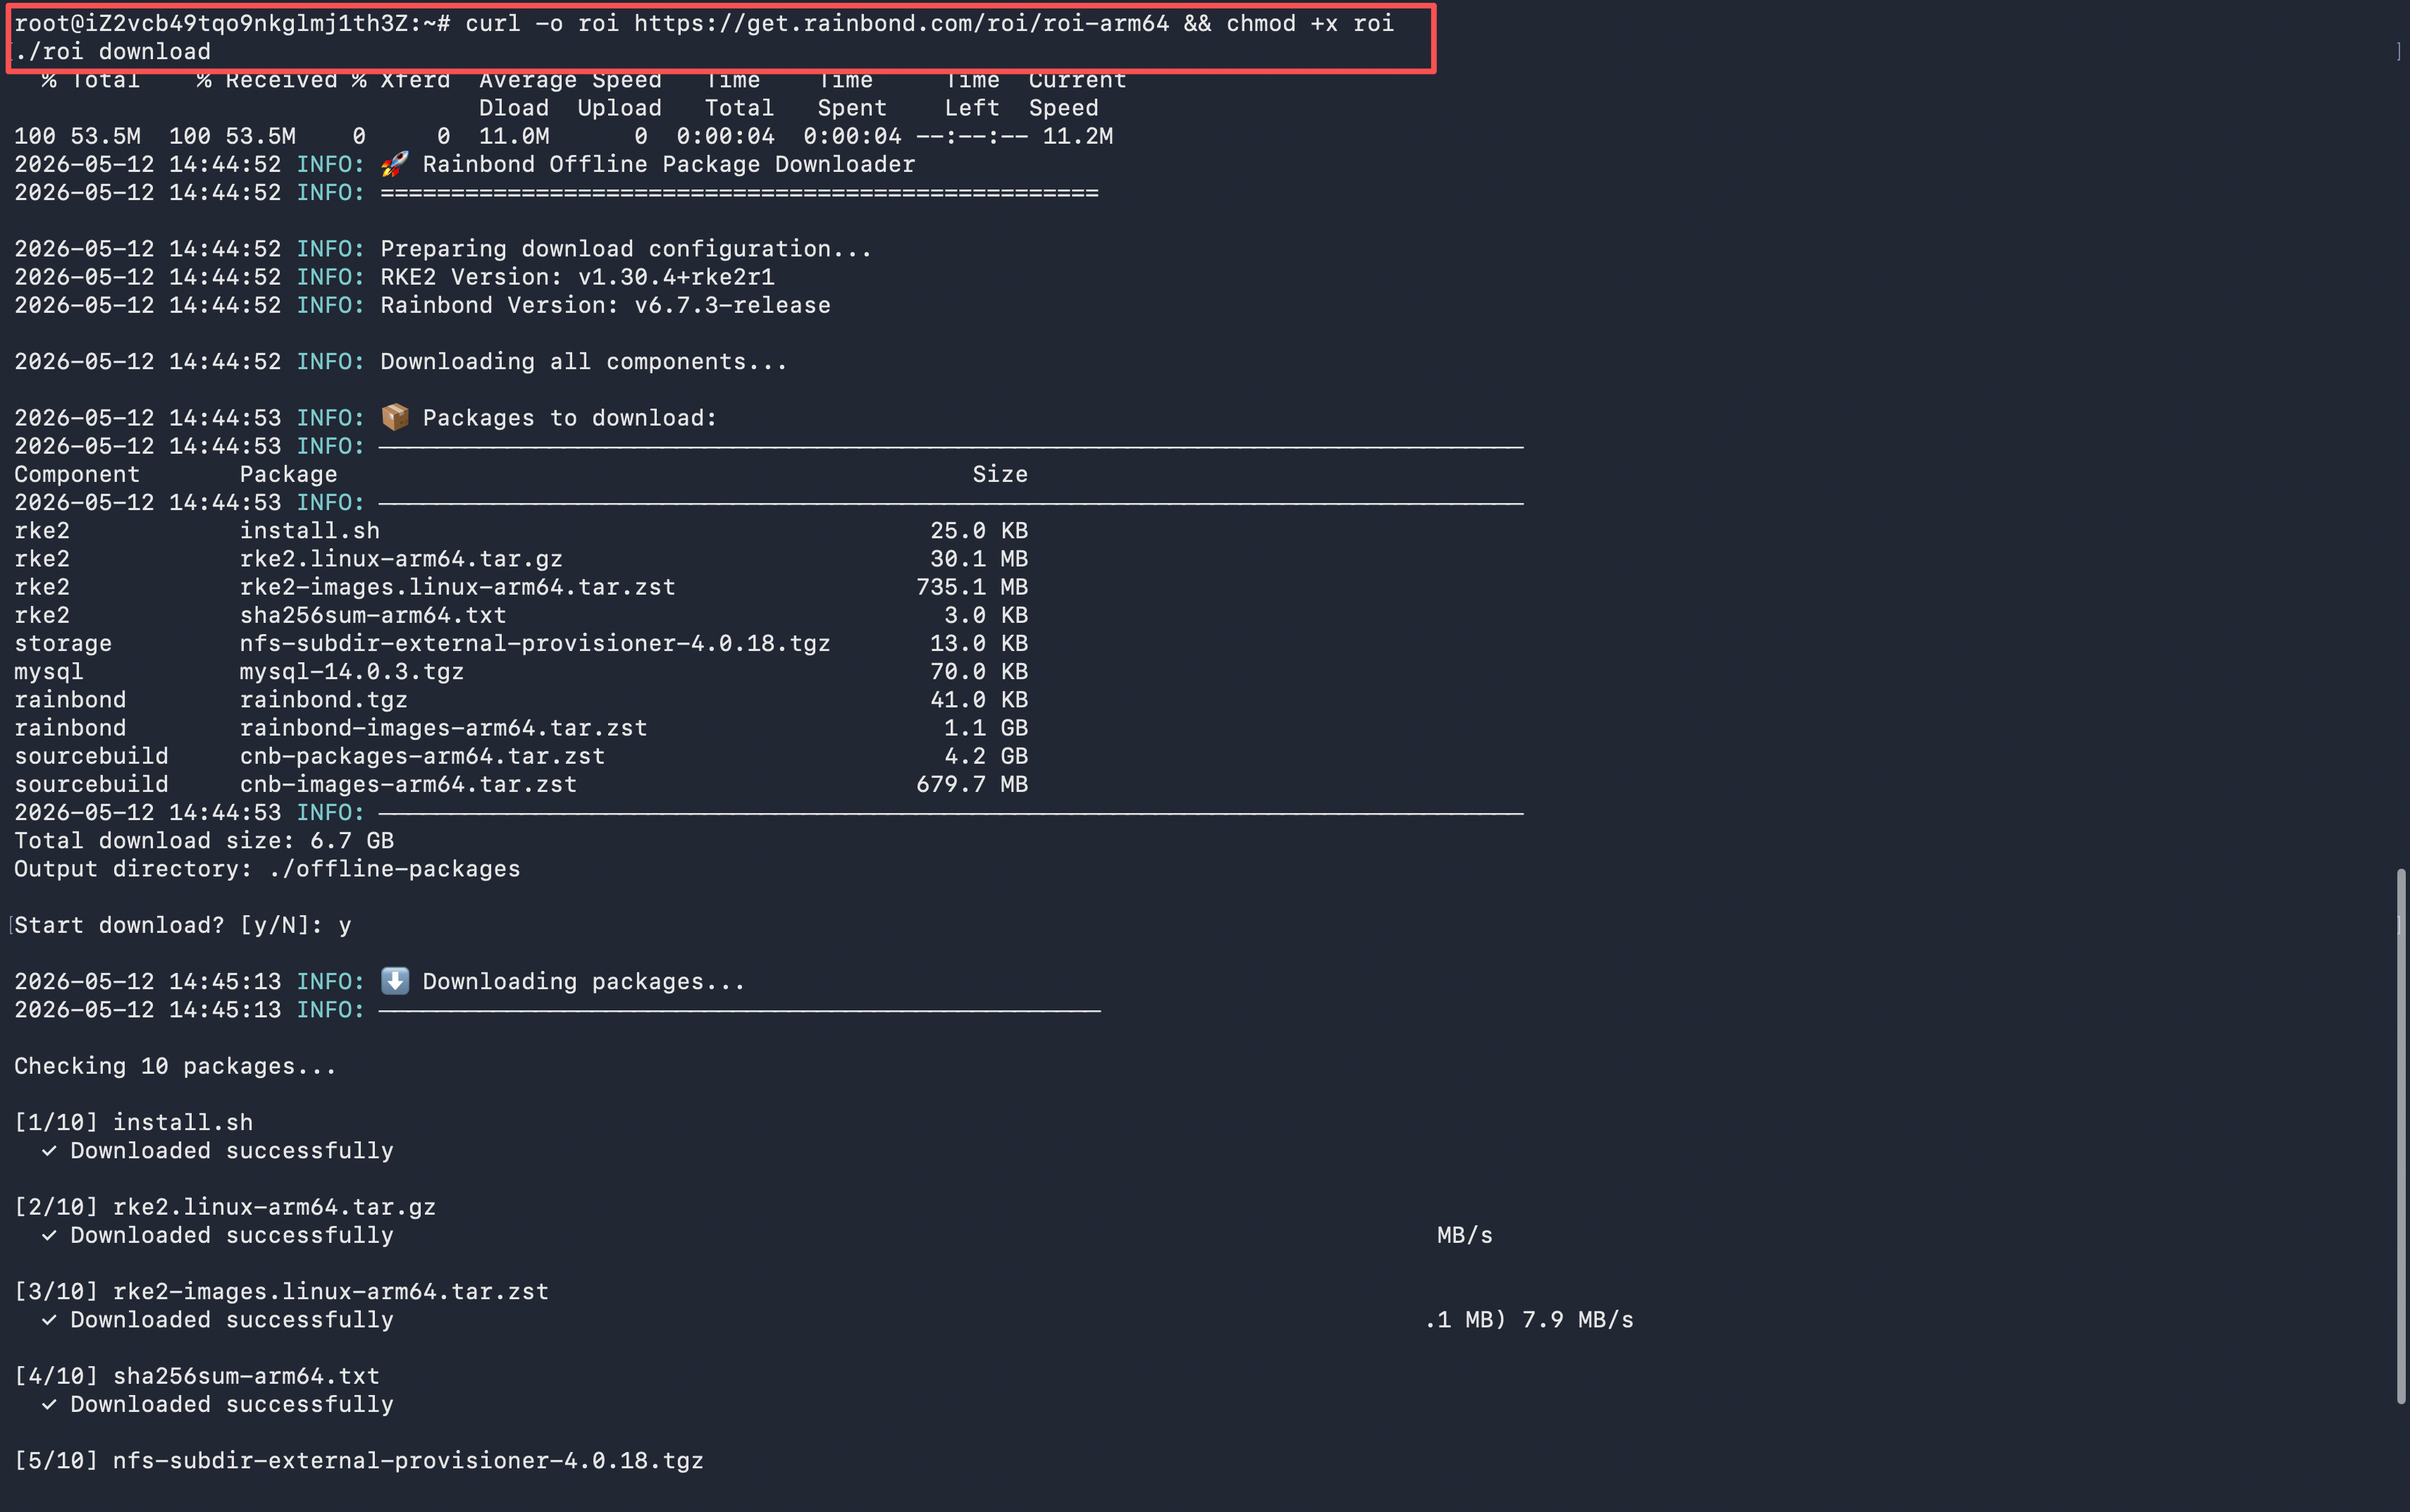
Task: Click the size value '1.1 GB'
Action: click(x=986, y=728)
